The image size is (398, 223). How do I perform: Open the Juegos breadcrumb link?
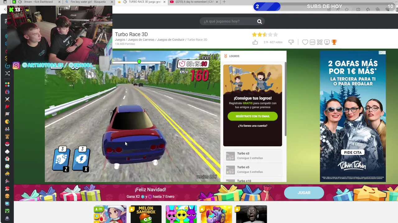click(x=120, y=40)
